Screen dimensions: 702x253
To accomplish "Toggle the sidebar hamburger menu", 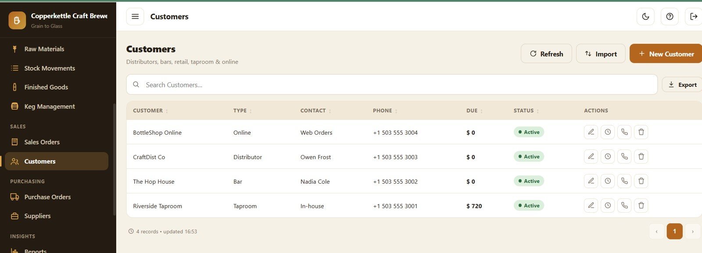I will [135, 17].
